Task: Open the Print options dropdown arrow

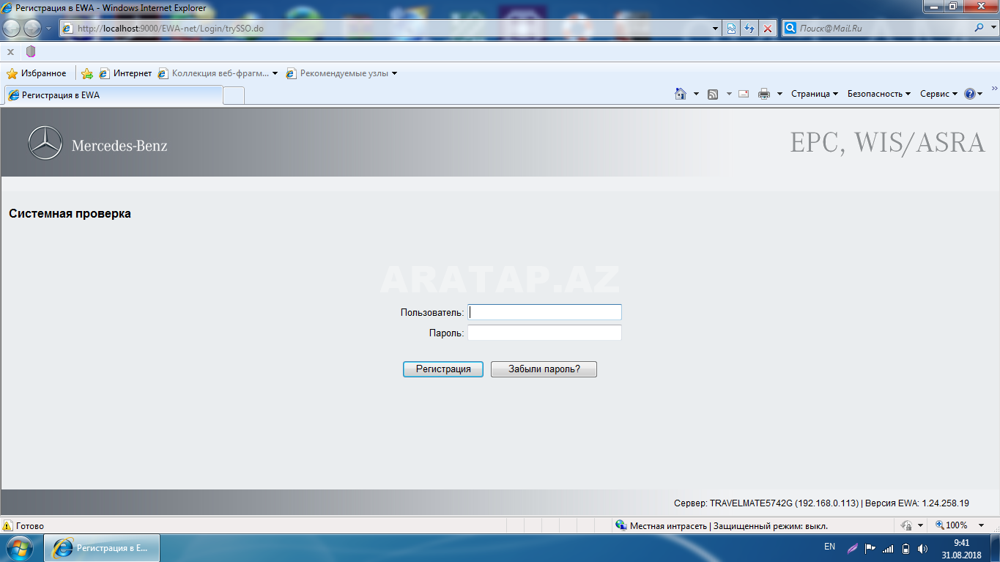Action: pyautogui.click(x=779, y=94)
